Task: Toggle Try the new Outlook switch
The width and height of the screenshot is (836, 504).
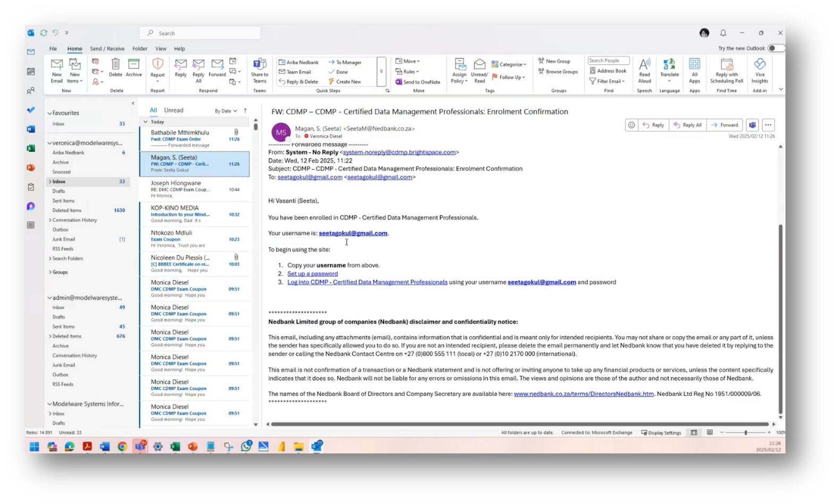Action: [776, 48]
